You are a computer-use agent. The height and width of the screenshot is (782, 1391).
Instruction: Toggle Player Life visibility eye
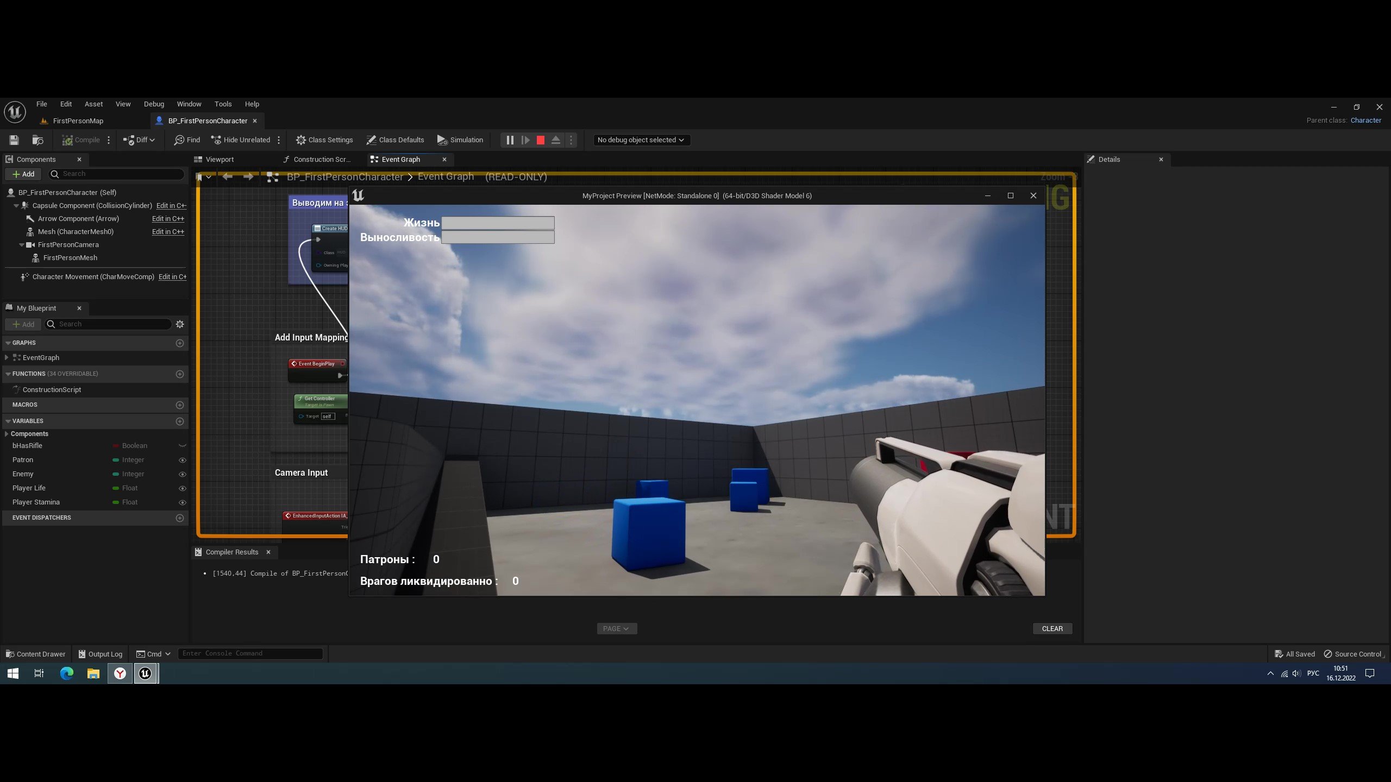tap(182, 488)
